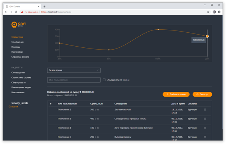Click the extension icon after avatar

click(219, 12)
